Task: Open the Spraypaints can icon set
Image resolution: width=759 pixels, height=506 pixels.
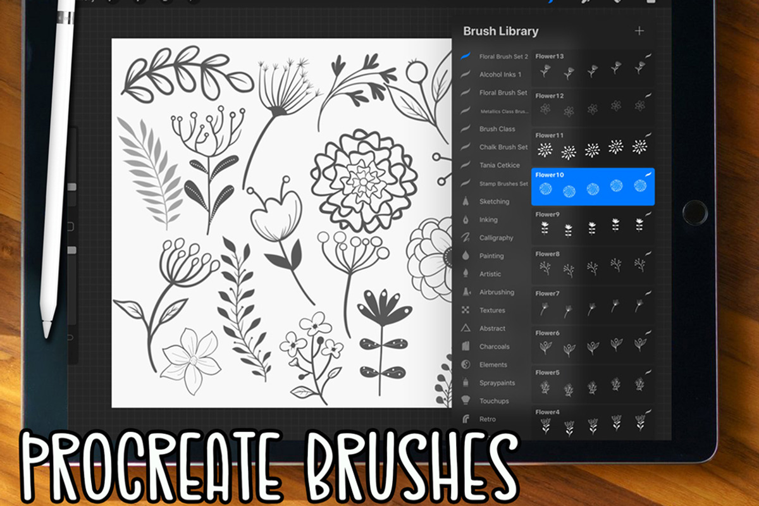Action: (x=466, y=383)
